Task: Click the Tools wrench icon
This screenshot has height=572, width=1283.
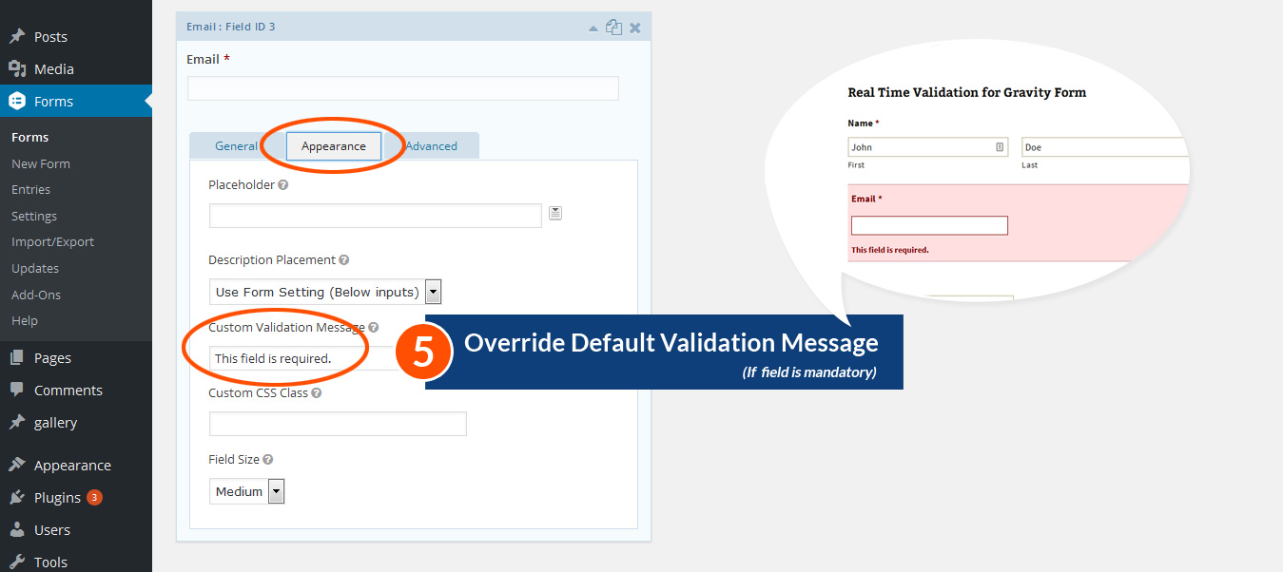Action: [x=17, y=562]
